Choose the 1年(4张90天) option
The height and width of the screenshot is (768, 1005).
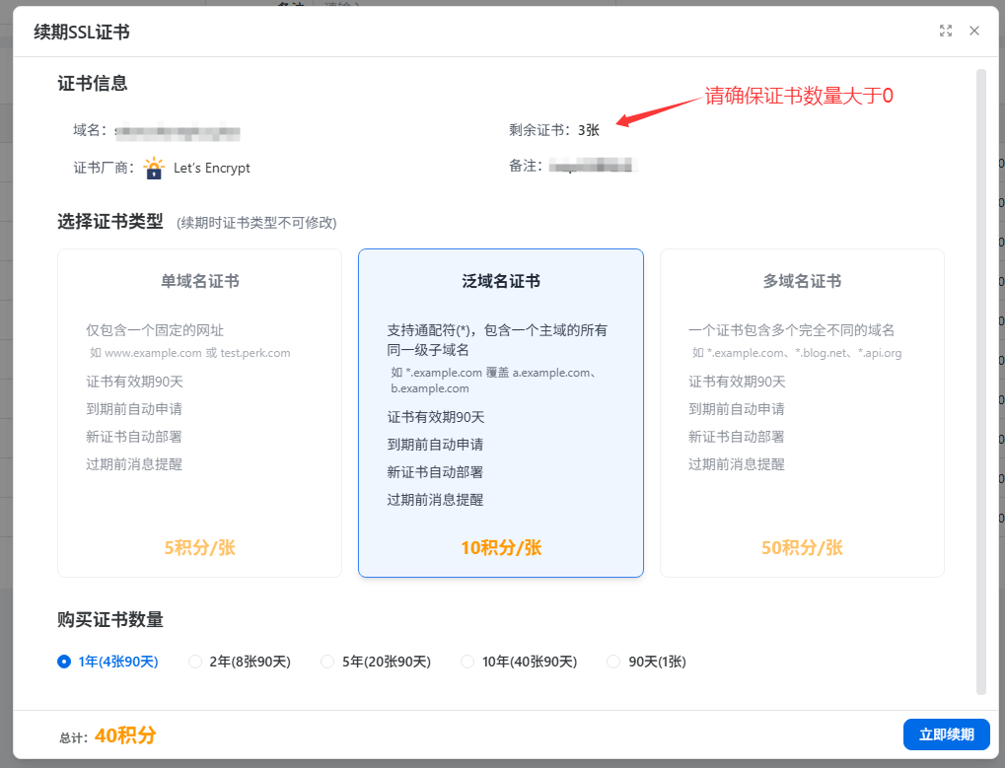pos(65,662)
